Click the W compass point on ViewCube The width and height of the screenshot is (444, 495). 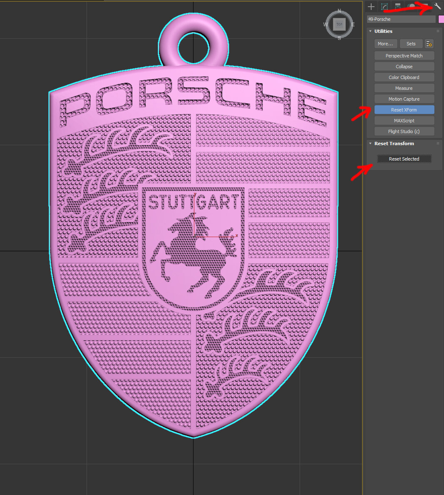[x=325, y=24]
